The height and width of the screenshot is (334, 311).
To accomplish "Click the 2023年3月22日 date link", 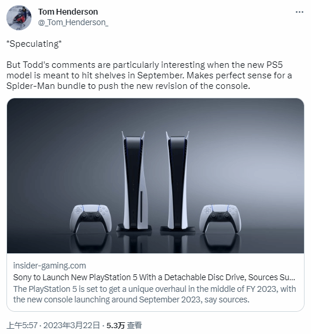I will click(71, 325).
